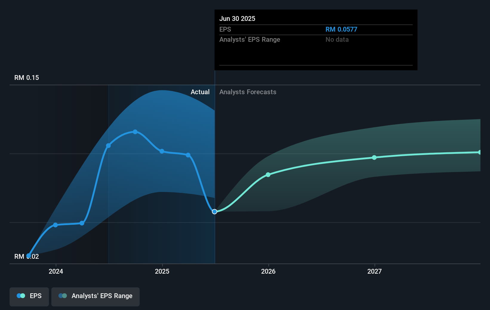Viewport: 490px width, 310px height.
Task: Disable the EPS line on the chart
Action: 29,296
